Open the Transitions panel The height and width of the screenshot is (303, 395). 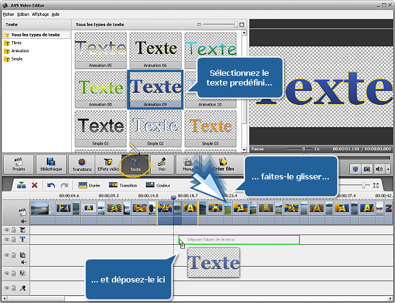tap(81, 164)
